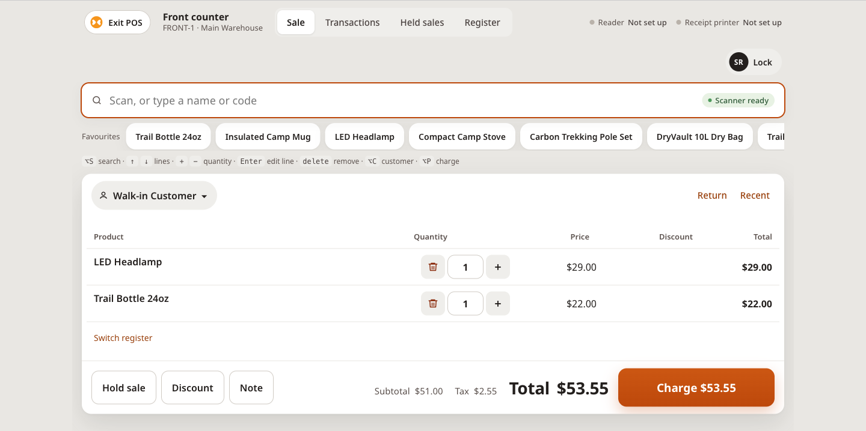
Task: Open the Transactions tab
Action: [352, 22]
